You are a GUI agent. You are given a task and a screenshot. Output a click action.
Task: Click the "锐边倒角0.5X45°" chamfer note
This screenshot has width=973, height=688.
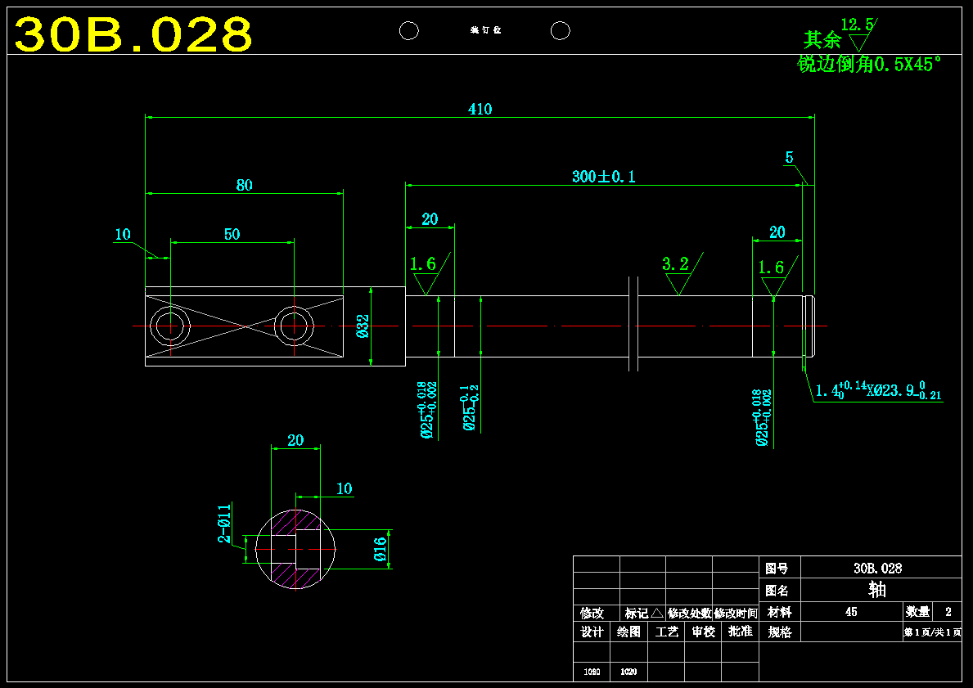(x=869, y=64)
